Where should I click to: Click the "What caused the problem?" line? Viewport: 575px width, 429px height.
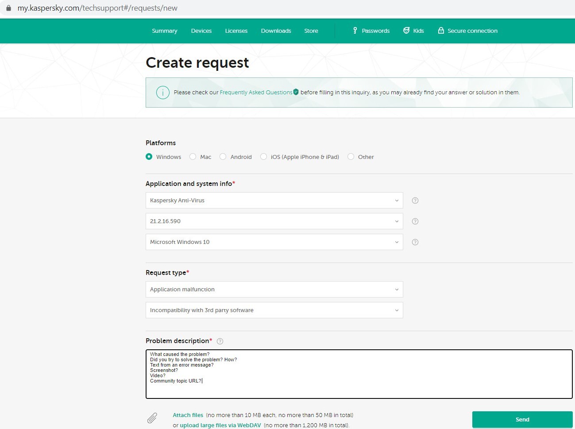pyautogui.click(x=180, y=355)
